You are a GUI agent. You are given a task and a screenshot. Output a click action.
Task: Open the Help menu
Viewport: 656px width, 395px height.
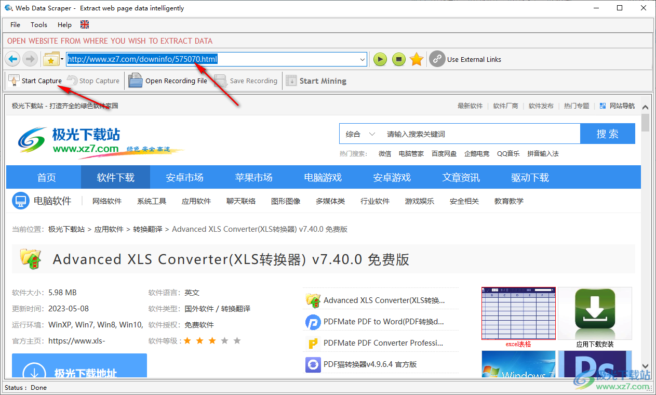65,24
